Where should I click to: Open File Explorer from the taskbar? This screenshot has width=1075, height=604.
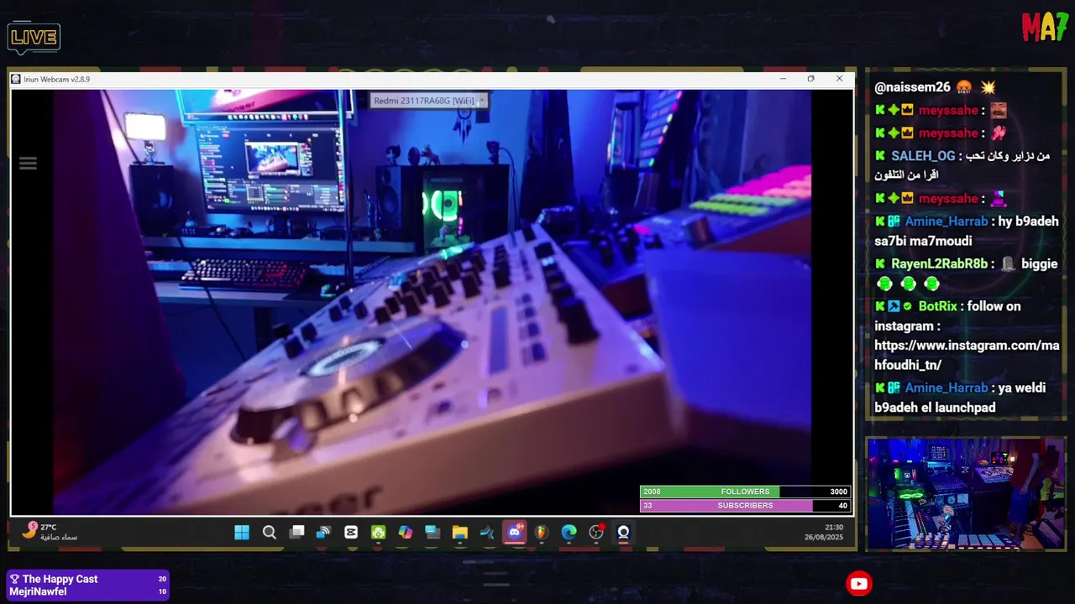(x=459, y=532)
